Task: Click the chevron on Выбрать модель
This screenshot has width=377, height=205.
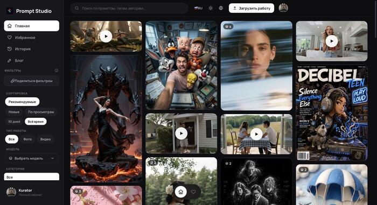Action: (x=53, y=158)
